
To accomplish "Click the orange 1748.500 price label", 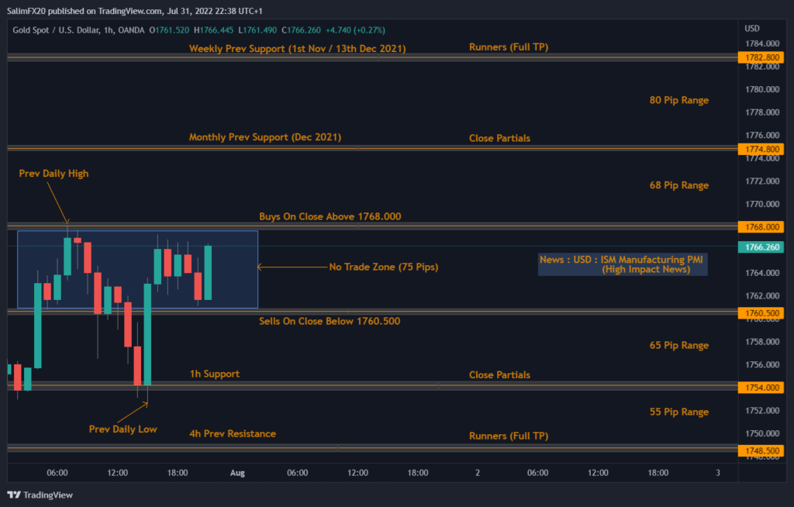I will [761, 450].
